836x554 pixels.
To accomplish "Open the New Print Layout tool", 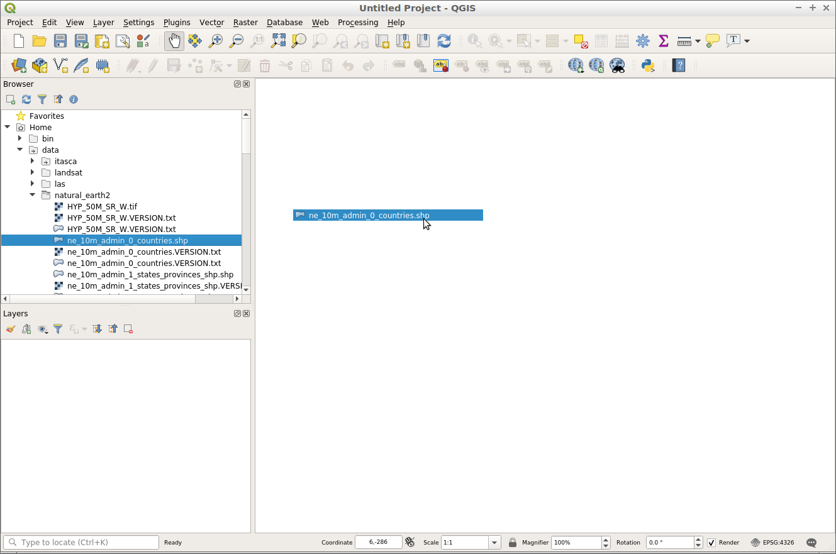I will (102, 41).
